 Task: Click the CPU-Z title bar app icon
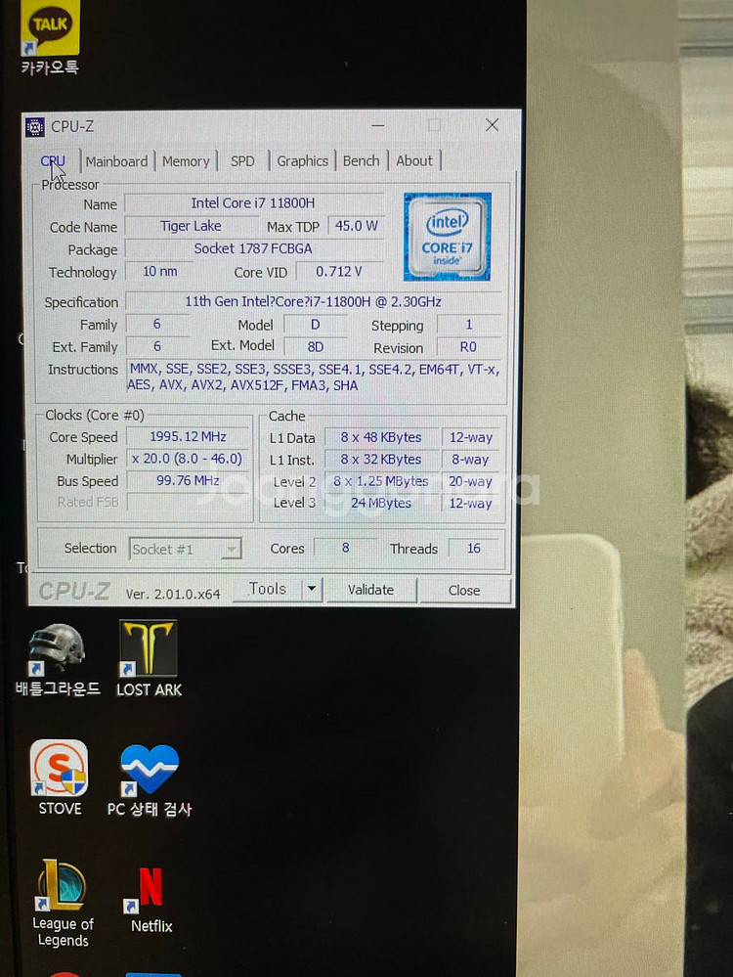coord(35,127)
